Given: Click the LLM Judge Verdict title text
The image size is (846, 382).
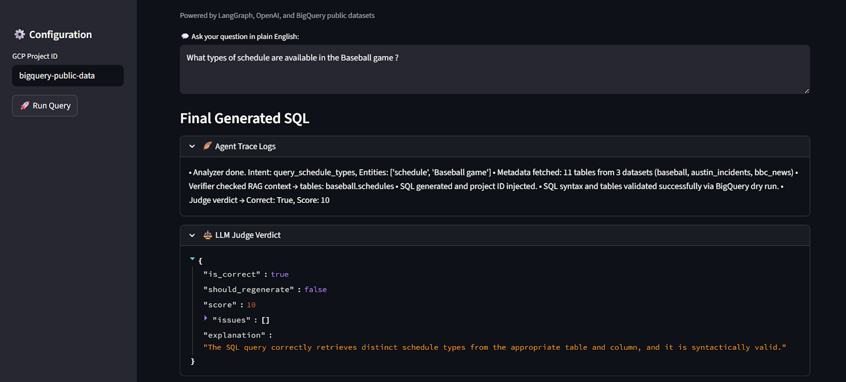Looking at the screenshot, I should 247,235.
